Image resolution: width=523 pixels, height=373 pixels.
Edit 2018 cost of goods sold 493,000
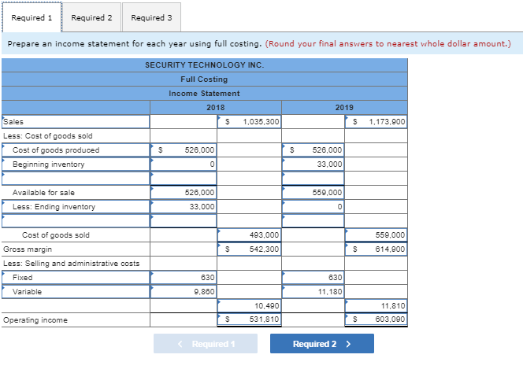pyautogui.click(x=249, y=235)
